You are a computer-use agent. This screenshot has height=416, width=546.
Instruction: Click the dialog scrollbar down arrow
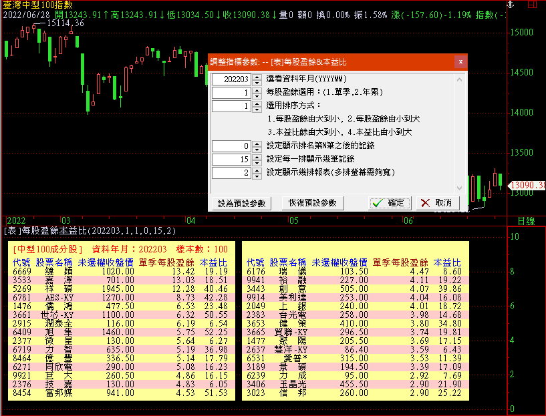(459, 188)
